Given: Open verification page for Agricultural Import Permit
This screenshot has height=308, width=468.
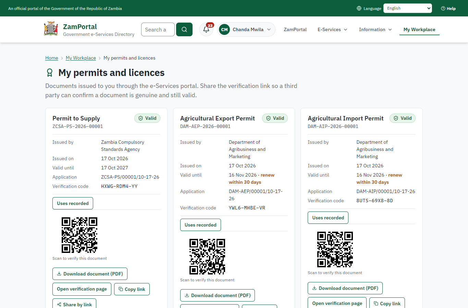Looking at the screenshot, I should click(337, 303).
